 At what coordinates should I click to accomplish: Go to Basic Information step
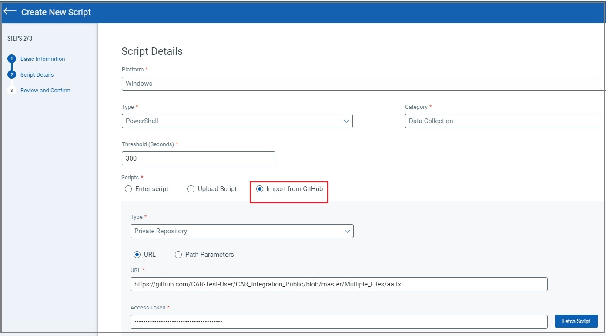[x=43, y=59]
